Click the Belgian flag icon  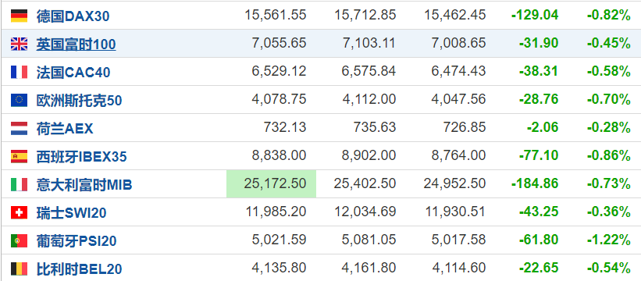pyautogui.click(x=19, y=269)
